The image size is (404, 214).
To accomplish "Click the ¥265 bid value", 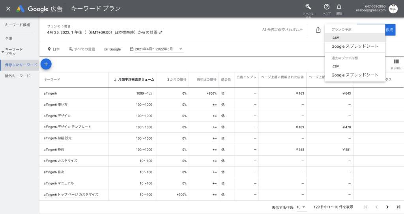I will coord(300,150).
